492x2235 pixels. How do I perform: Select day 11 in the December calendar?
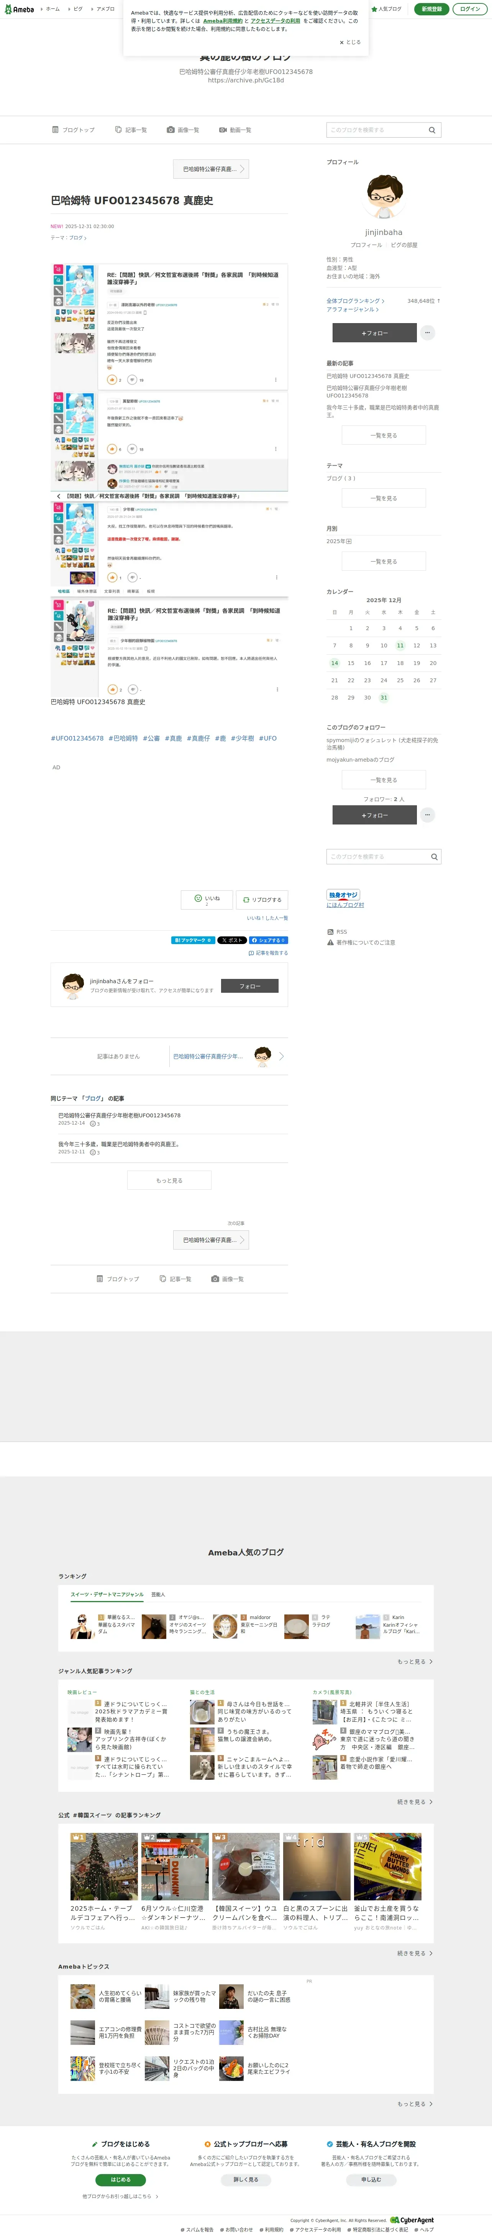pyautogui.click(x=400, y=645)
